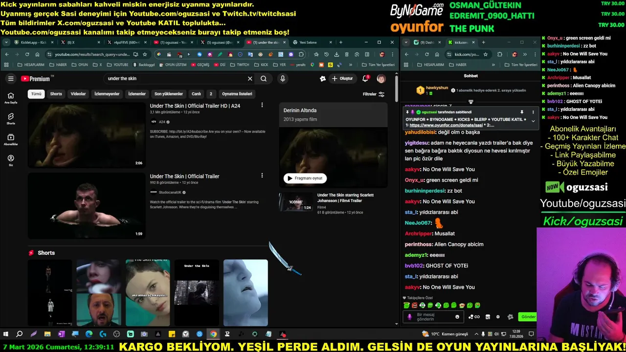The height and width of the screenshot is (352, 626).
Task: Open the A24 trailer thumbnail 2:06
Action: click(x=87, y=135)
